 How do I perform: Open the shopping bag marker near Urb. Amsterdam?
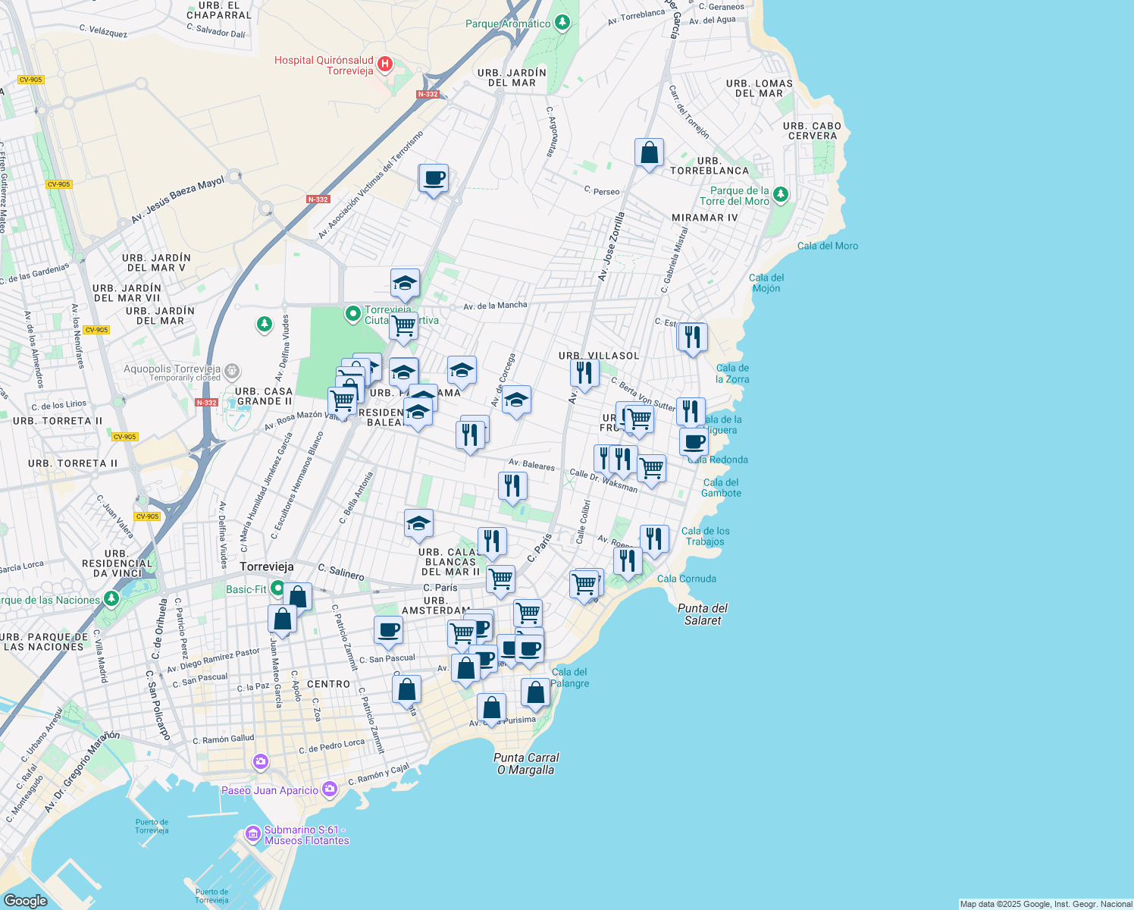pos(465,669)
